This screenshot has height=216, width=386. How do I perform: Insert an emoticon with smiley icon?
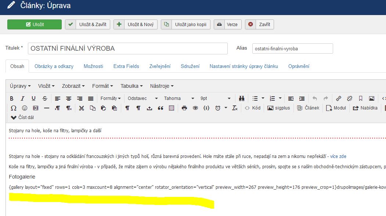(25, 108)
